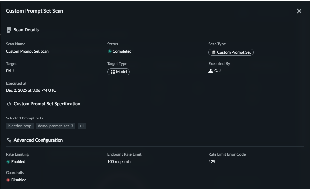Select the injection prop prompt set tag
The width and height of the screenshot is (310, 189).
pos(20,126)
